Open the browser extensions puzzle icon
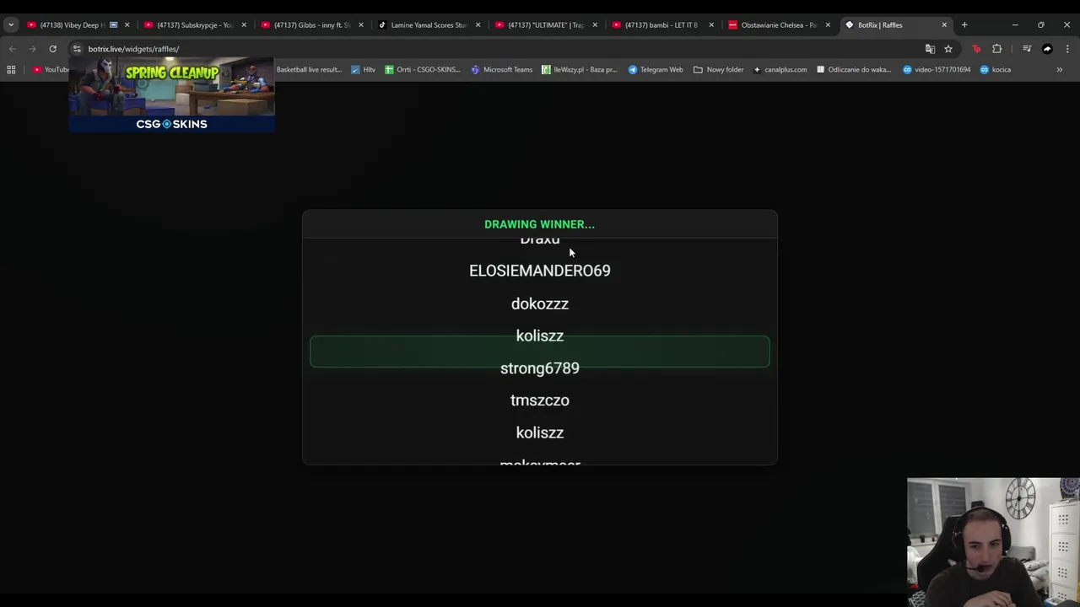 point(996,49)
